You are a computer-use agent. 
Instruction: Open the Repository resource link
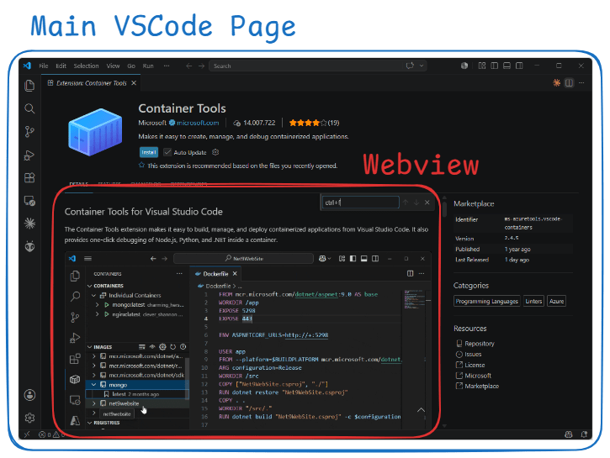[x=480, y=344]
